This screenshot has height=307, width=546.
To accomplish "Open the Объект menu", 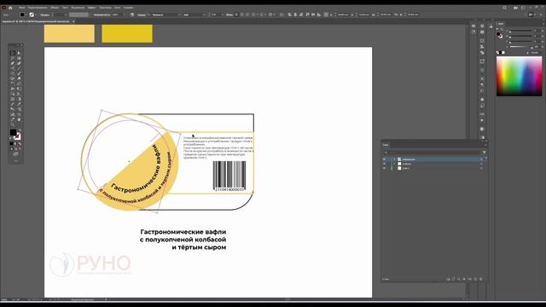I will pos(55,8).
